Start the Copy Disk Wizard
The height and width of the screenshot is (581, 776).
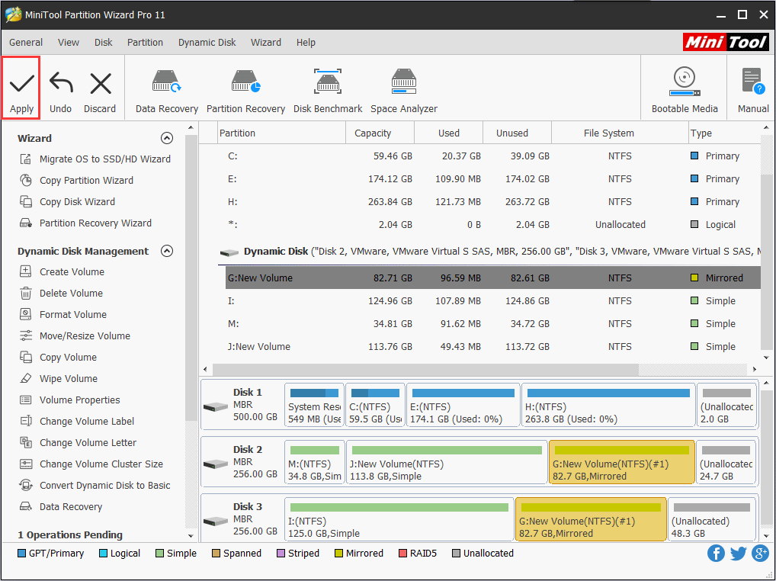[67, 201]
